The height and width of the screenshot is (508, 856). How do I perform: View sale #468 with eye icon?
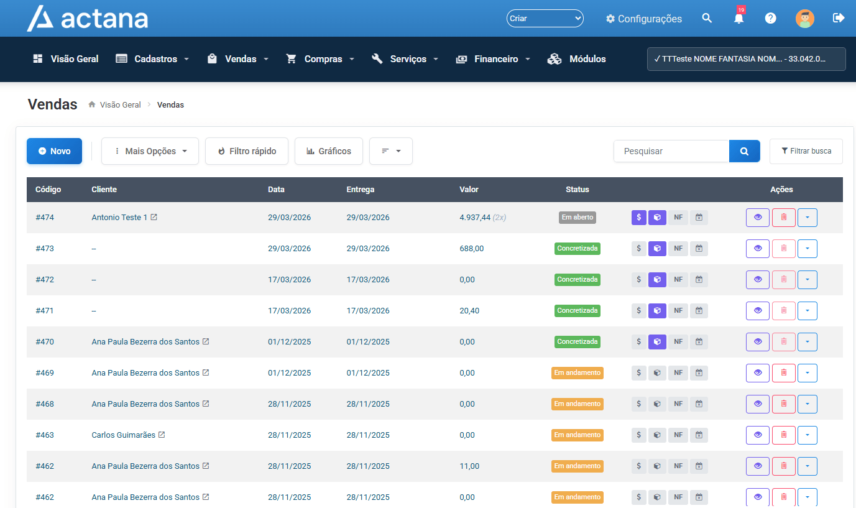click(x=758, y=404)
